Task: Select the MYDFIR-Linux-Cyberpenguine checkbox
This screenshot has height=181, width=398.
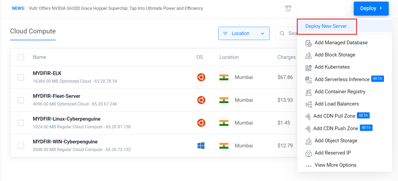Action: [21, 123]
